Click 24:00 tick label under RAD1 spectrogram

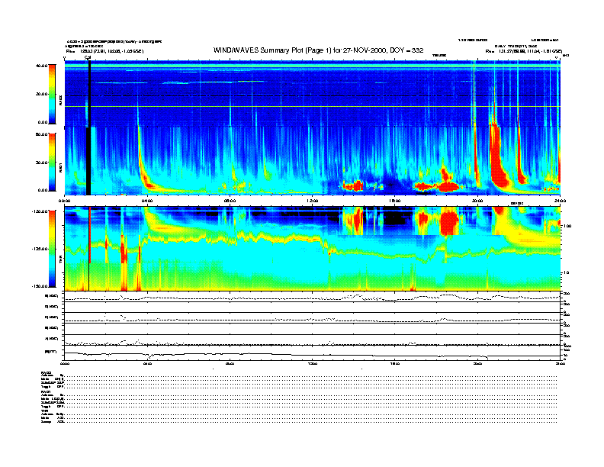pyautogui.click(x=560, y=201)
